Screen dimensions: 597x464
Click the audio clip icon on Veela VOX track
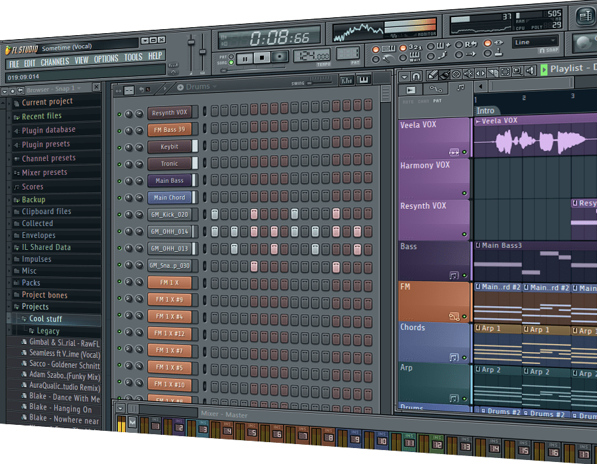[454, 152]
